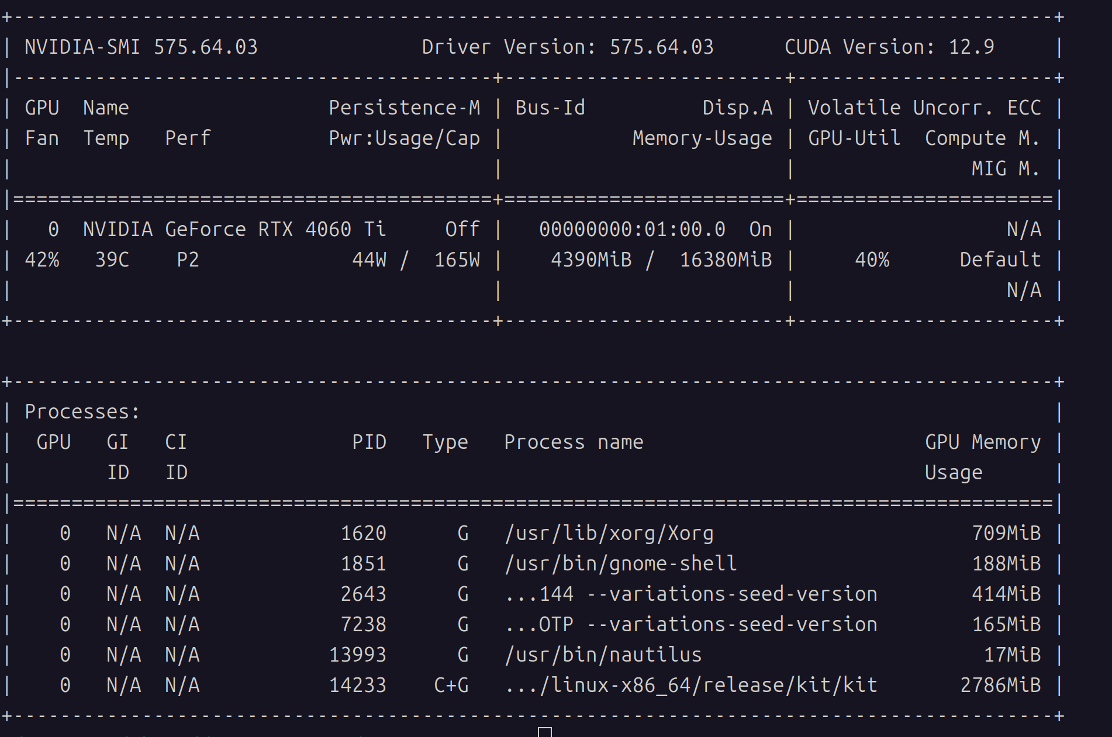Click the fan speed 42% value

(42, 259)
